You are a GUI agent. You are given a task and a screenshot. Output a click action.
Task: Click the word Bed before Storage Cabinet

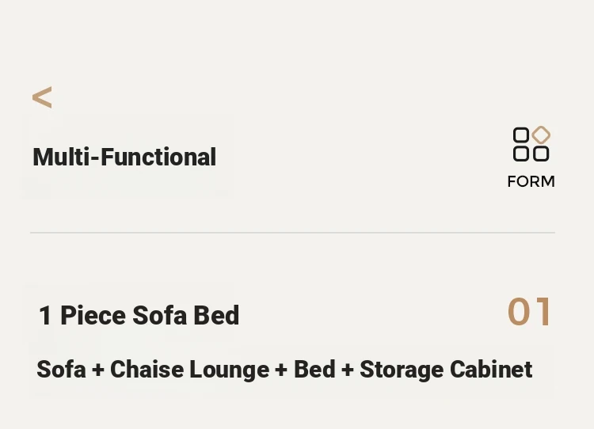click(314, 369)
